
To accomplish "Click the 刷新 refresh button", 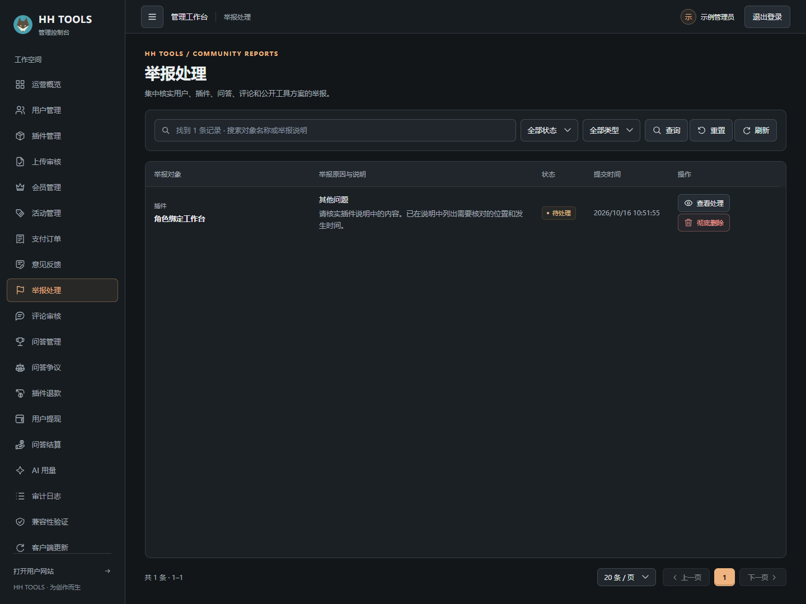I will point(756,130).
